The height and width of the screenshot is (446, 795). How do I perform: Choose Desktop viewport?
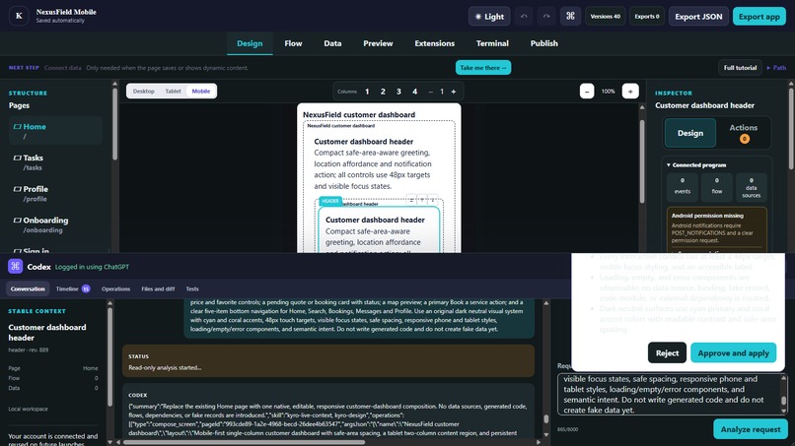pyautogui.click(x=143, y=92)
